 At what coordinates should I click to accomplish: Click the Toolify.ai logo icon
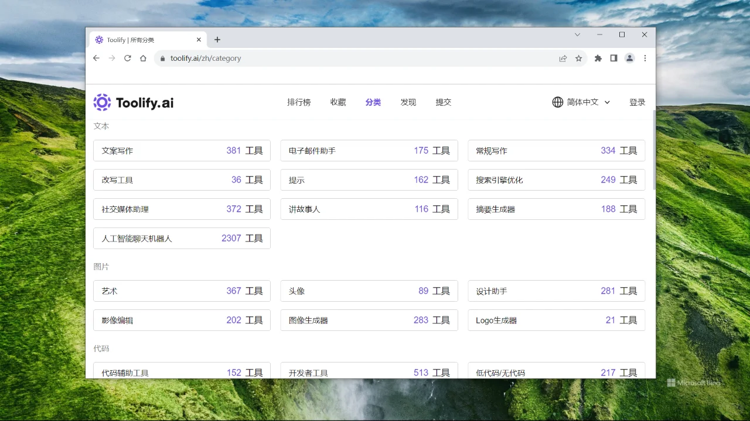coord(102,102)
